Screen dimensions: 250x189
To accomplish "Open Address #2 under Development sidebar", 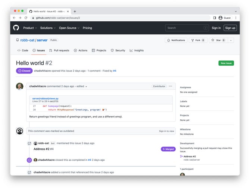I will coord(190,157).
